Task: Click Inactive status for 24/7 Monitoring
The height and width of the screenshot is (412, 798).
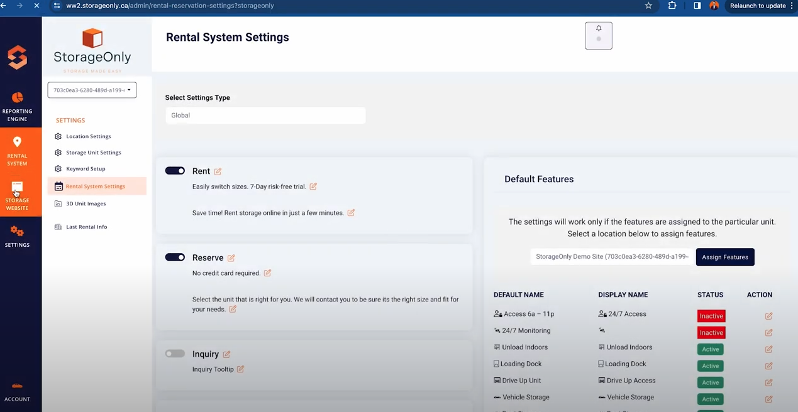Action: point(711,333)
